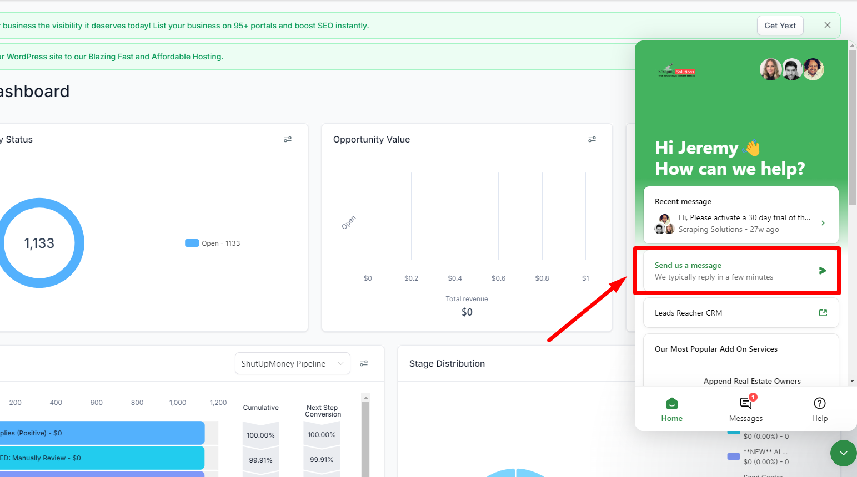Click the chat widget scrollbar down arrow
857x477 pixels.
tap(853, 381)
